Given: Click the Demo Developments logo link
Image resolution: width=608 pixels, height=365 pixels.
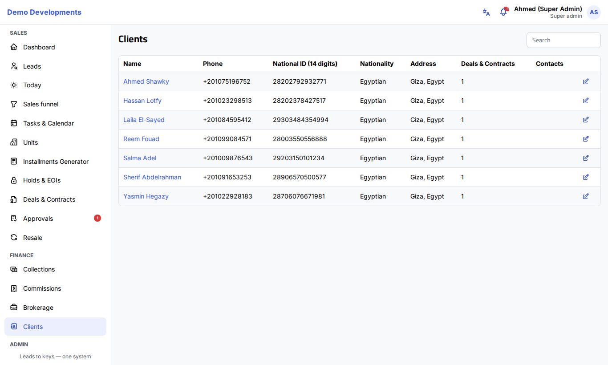Looking at the screenshot, I should pos(44,12).
